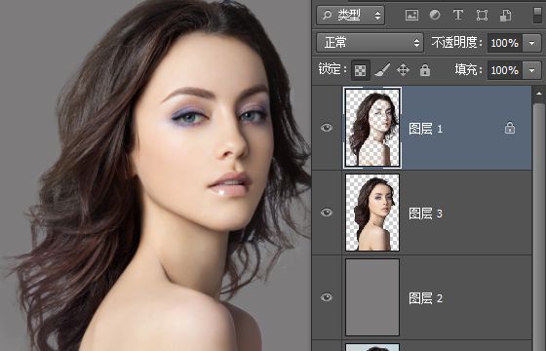Screen dimensions: 546x351
Task: Click the 填充 fill label
Action: tap(468, 69)
